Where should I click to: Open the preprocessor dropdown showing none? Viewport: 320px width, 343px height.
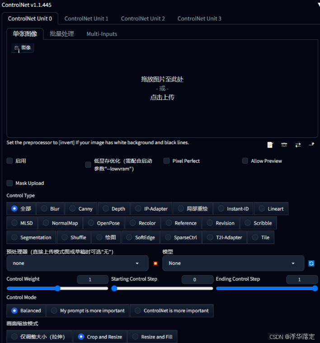click(x=77, y=263)
